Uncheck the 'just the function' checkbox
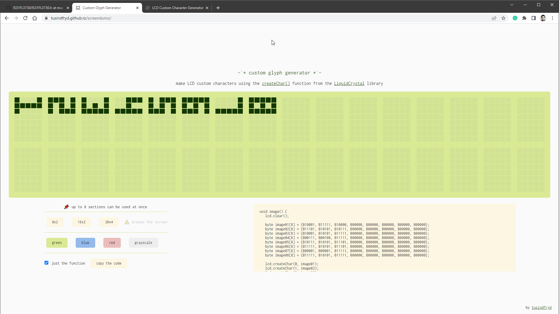 pos(46,263)
